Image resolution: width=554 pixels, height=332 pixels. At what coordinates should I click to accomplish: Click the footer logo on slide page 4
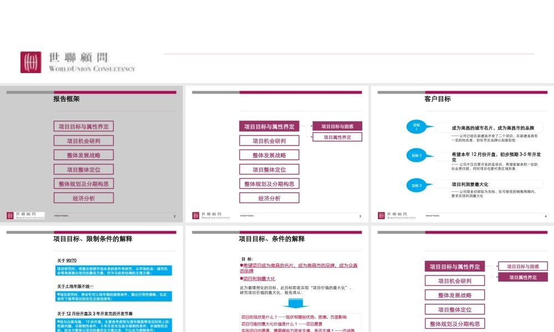(x=397, y=216)
